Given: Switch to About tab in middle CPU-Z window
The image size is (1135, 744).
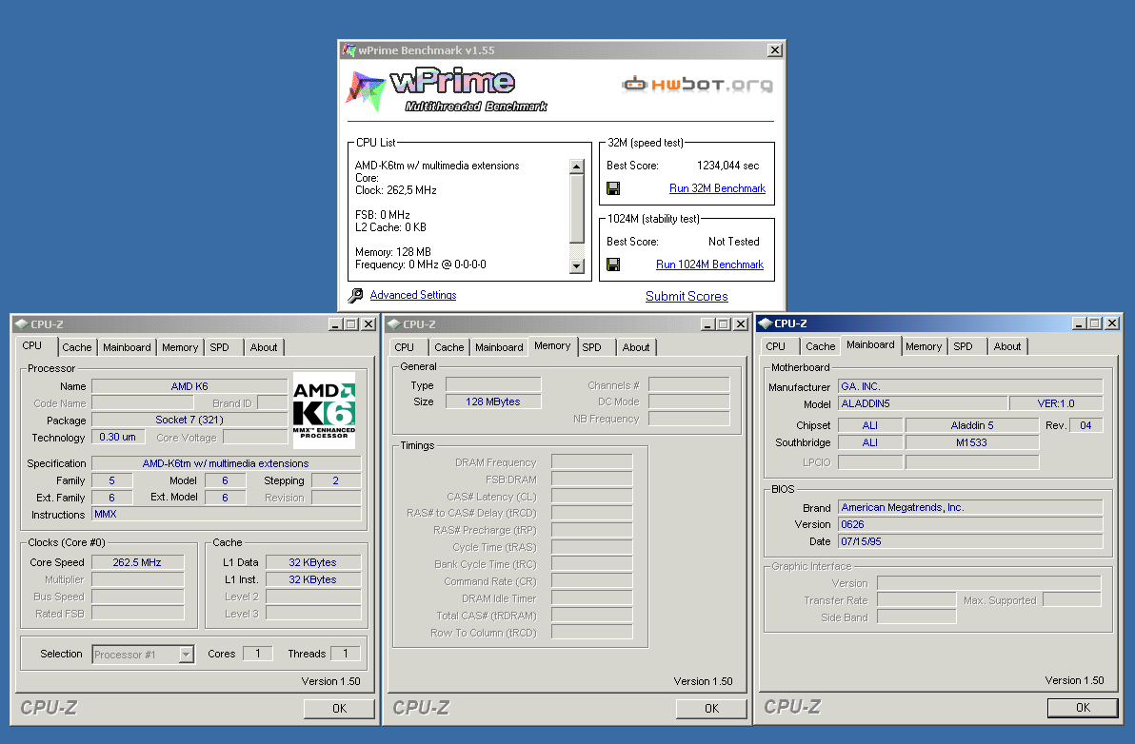Looking at the screenshot, I should 635,347.
